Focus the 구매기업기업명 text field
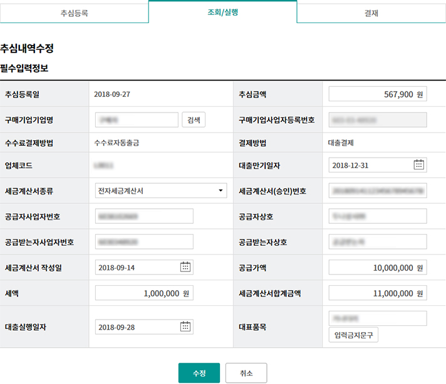 pos(137,120)
